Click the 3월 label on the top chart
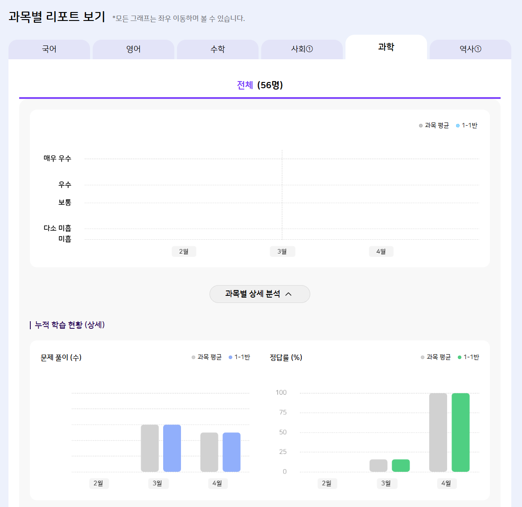This screenshot has height=507, width=522. click(282, 252)
